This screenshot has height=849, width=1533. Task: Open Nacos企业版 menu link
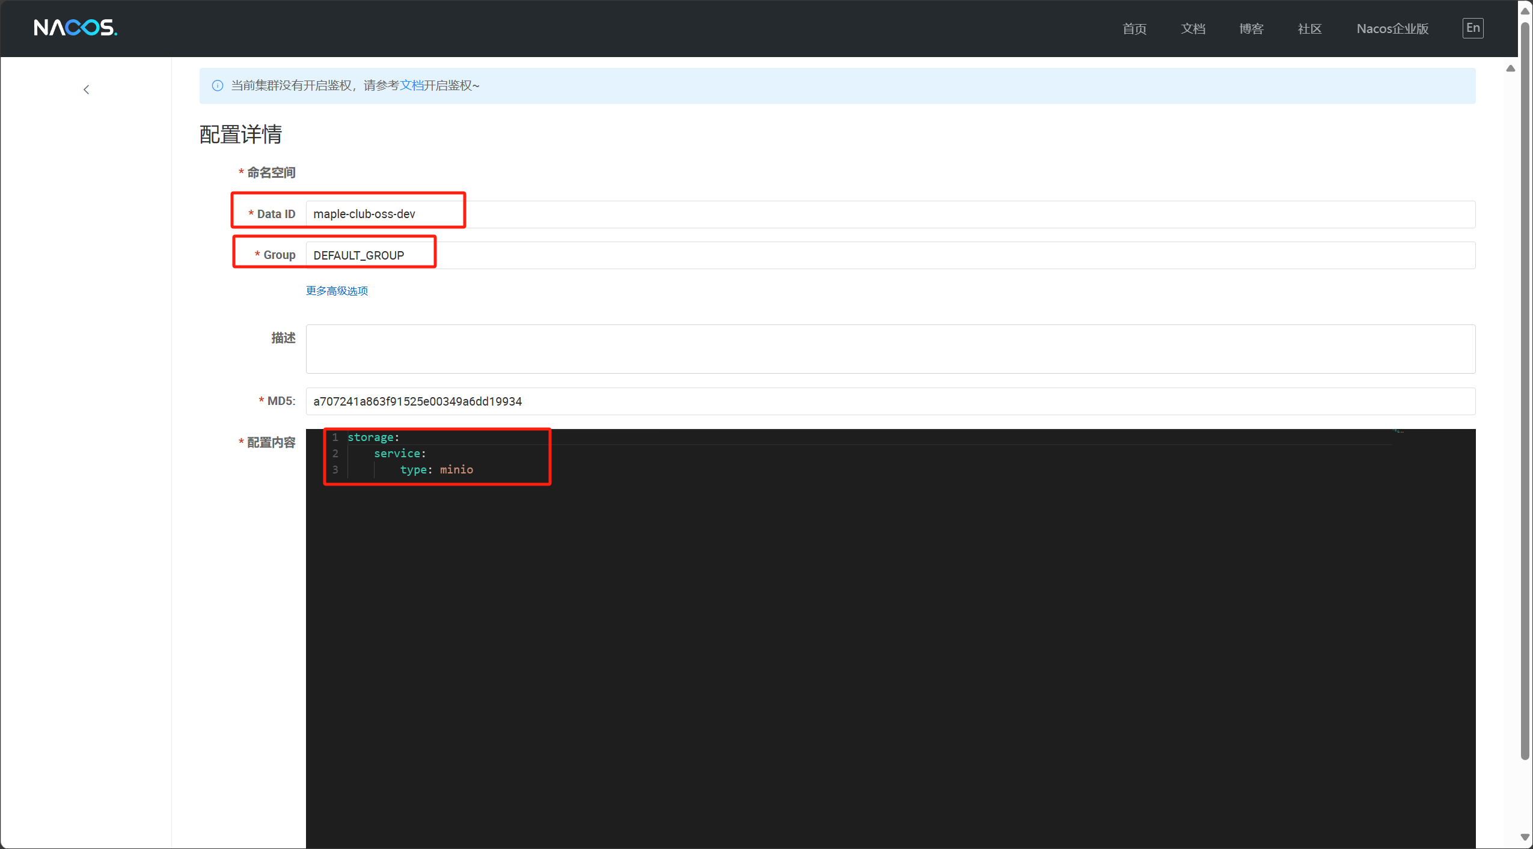[x=1392, y=29]
